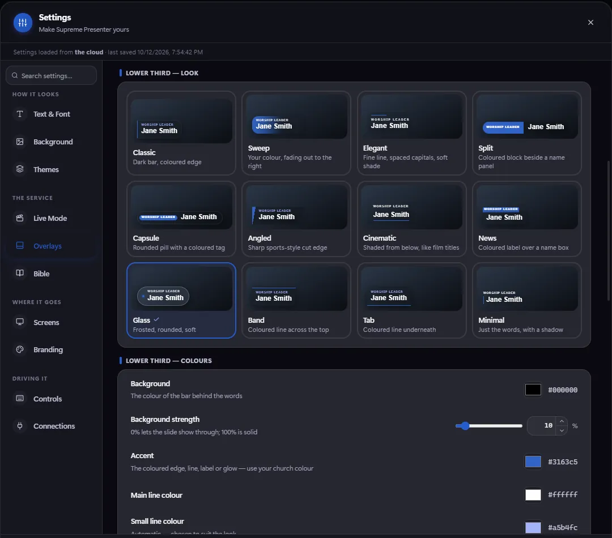Choose the Capsule lower third look
612x538 pixels.
[181, 219]
